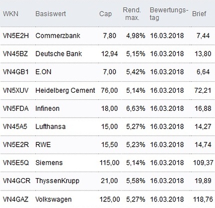
Task: Open the ThyssenKrupp entry
Action: 57,181
